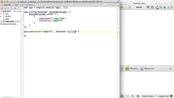Open the top frame selector dropdown

149,96
